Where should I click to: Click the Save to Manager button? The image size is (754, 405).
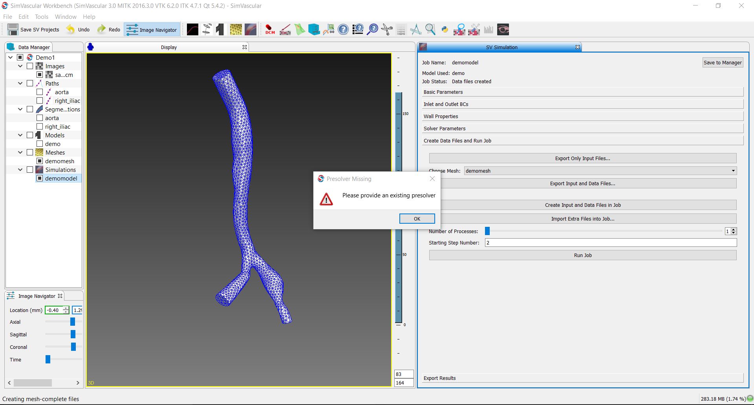(x=723, y=62)
